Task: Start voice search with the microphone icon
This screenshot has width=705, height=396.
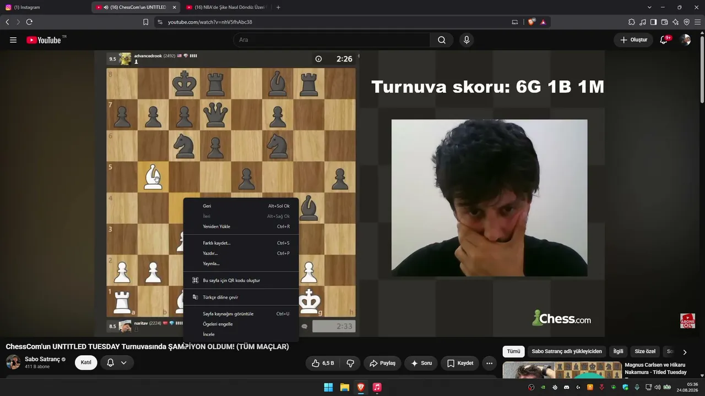Action: 467,40
